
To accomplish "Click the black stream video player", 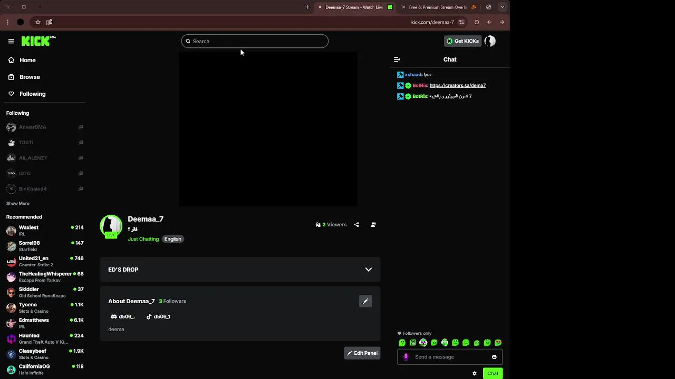I will [x=268, y=129].
